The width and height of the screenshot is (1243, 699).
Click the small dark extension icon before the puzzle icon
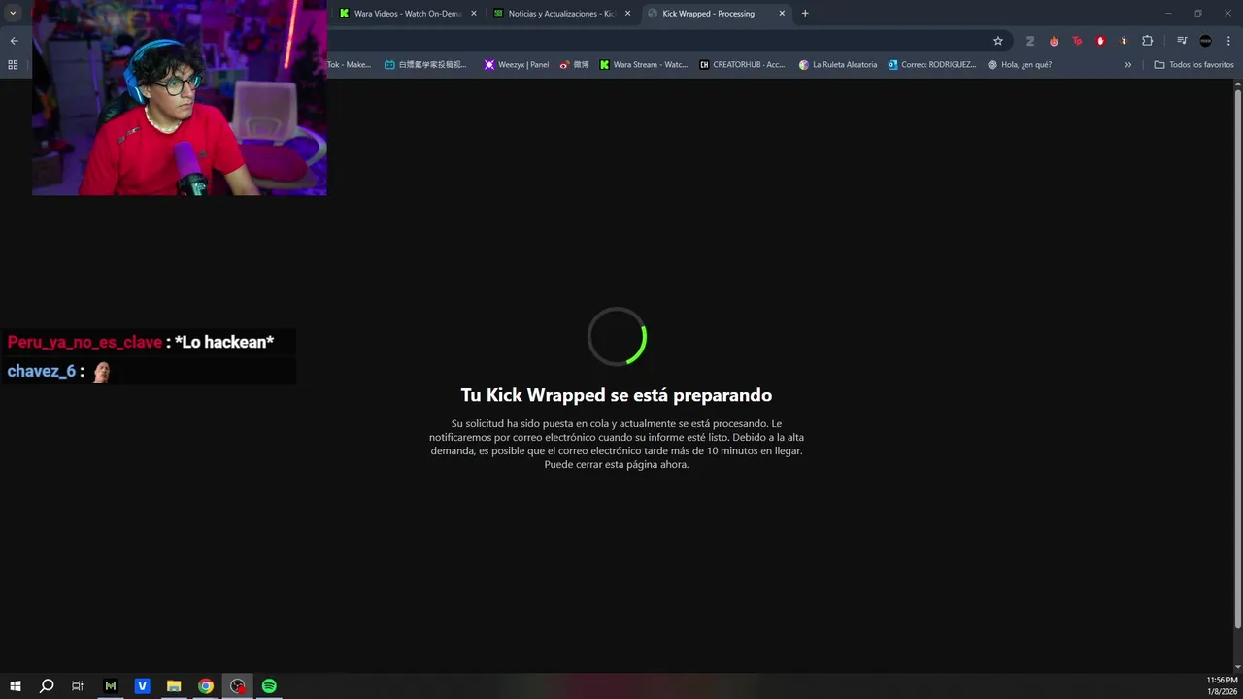tap(1124, 41)
